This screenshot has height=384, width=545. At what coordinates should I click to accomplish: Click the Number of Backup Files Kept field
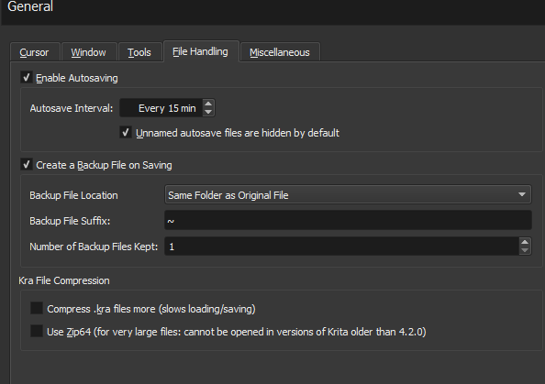[342, 247]
